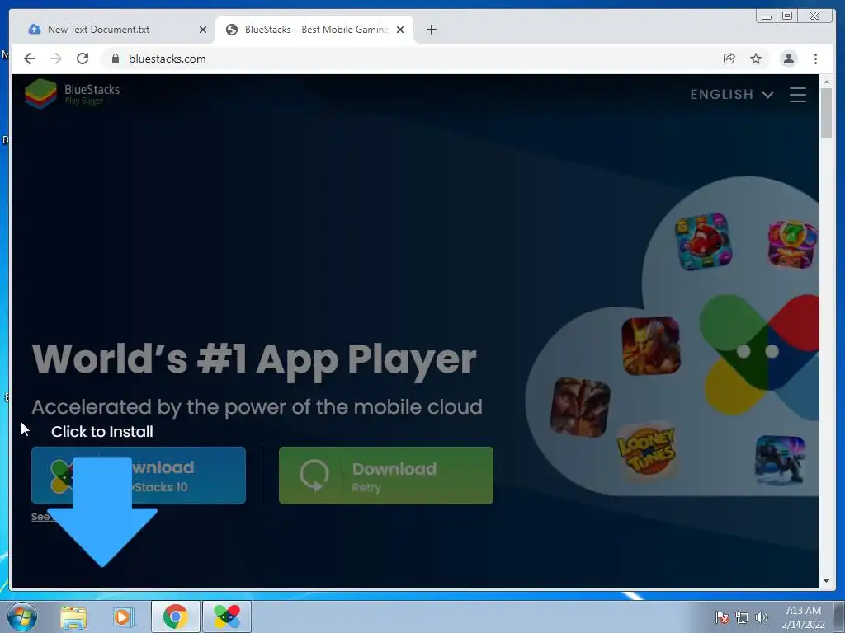Close the BlueStacks tab
The image size is (845, 633).
(400, 30)
